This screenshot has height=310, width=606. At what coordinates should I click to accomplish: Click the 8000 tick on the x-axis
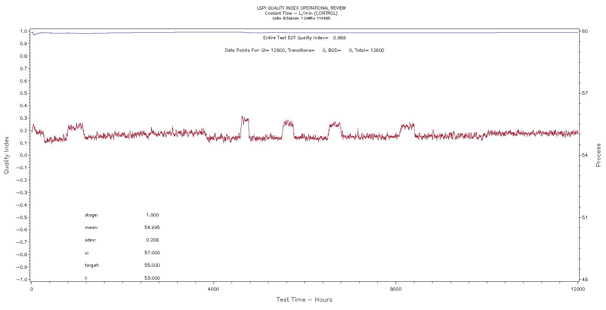396,289
